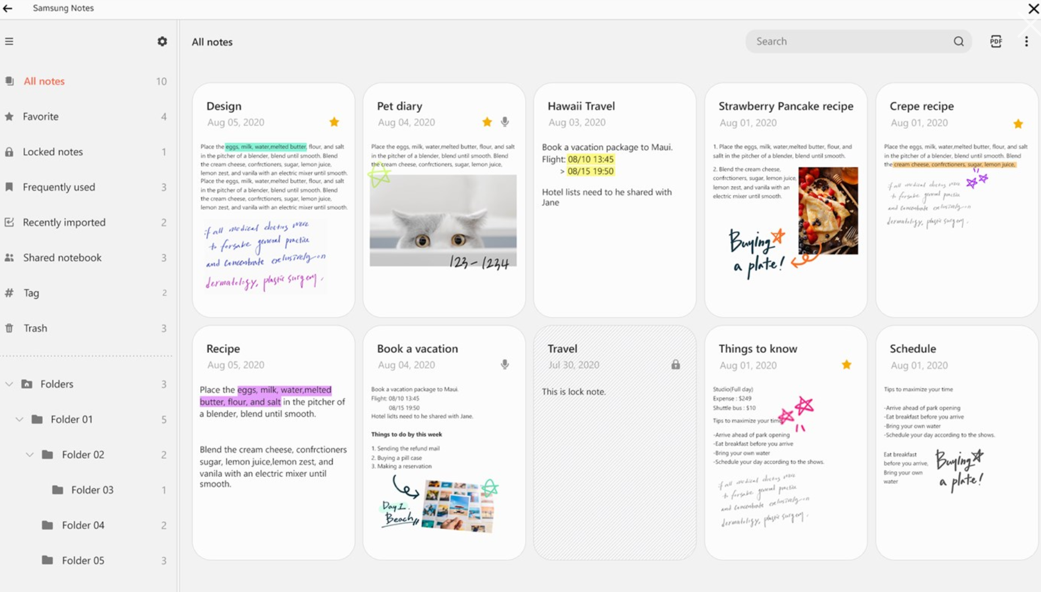Open the more options menu
This screenshot has height=592, width=1041.
pos(1026,41)
